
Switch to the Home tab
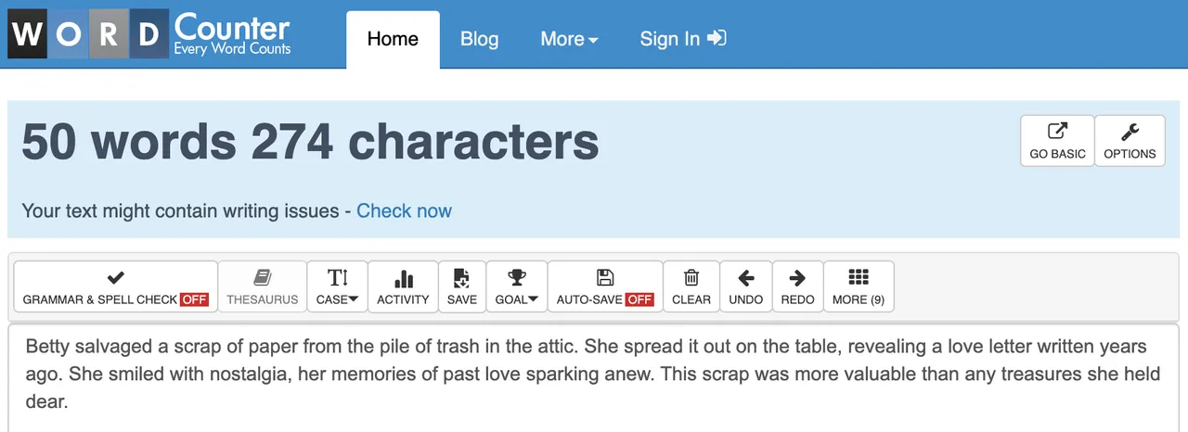pyautogui.click(x=393, y=39)
